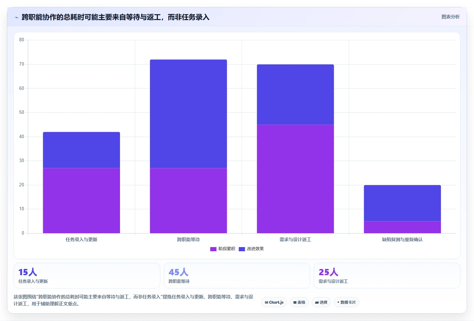The image size is (474, 321).
Task: Select the 进度 tag chip
Action: coord(321,302)
